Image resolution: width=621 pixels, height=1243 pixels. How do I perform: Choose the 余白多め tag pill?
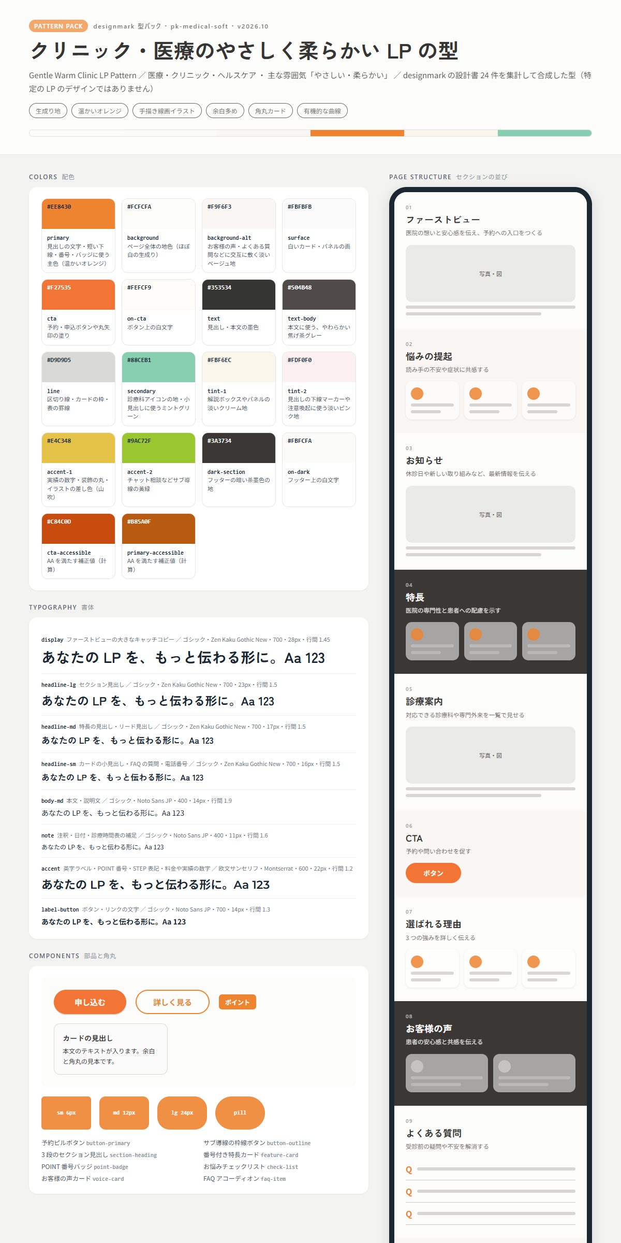pyautogui.click(x=225, y=111)
